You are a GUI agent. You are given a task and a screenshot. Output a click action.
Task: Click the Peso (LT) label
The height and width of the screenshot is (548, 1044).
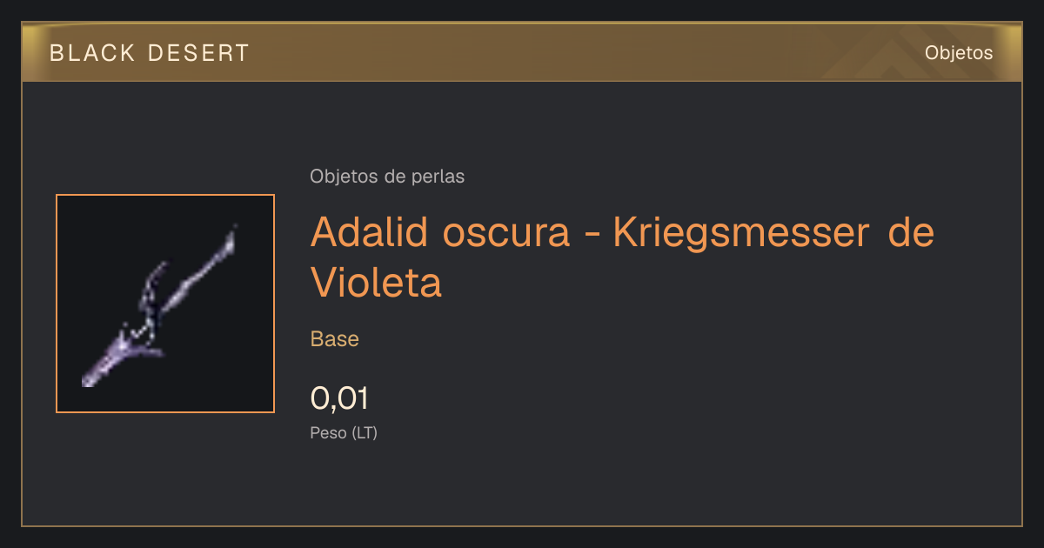(x=344, y=432)
